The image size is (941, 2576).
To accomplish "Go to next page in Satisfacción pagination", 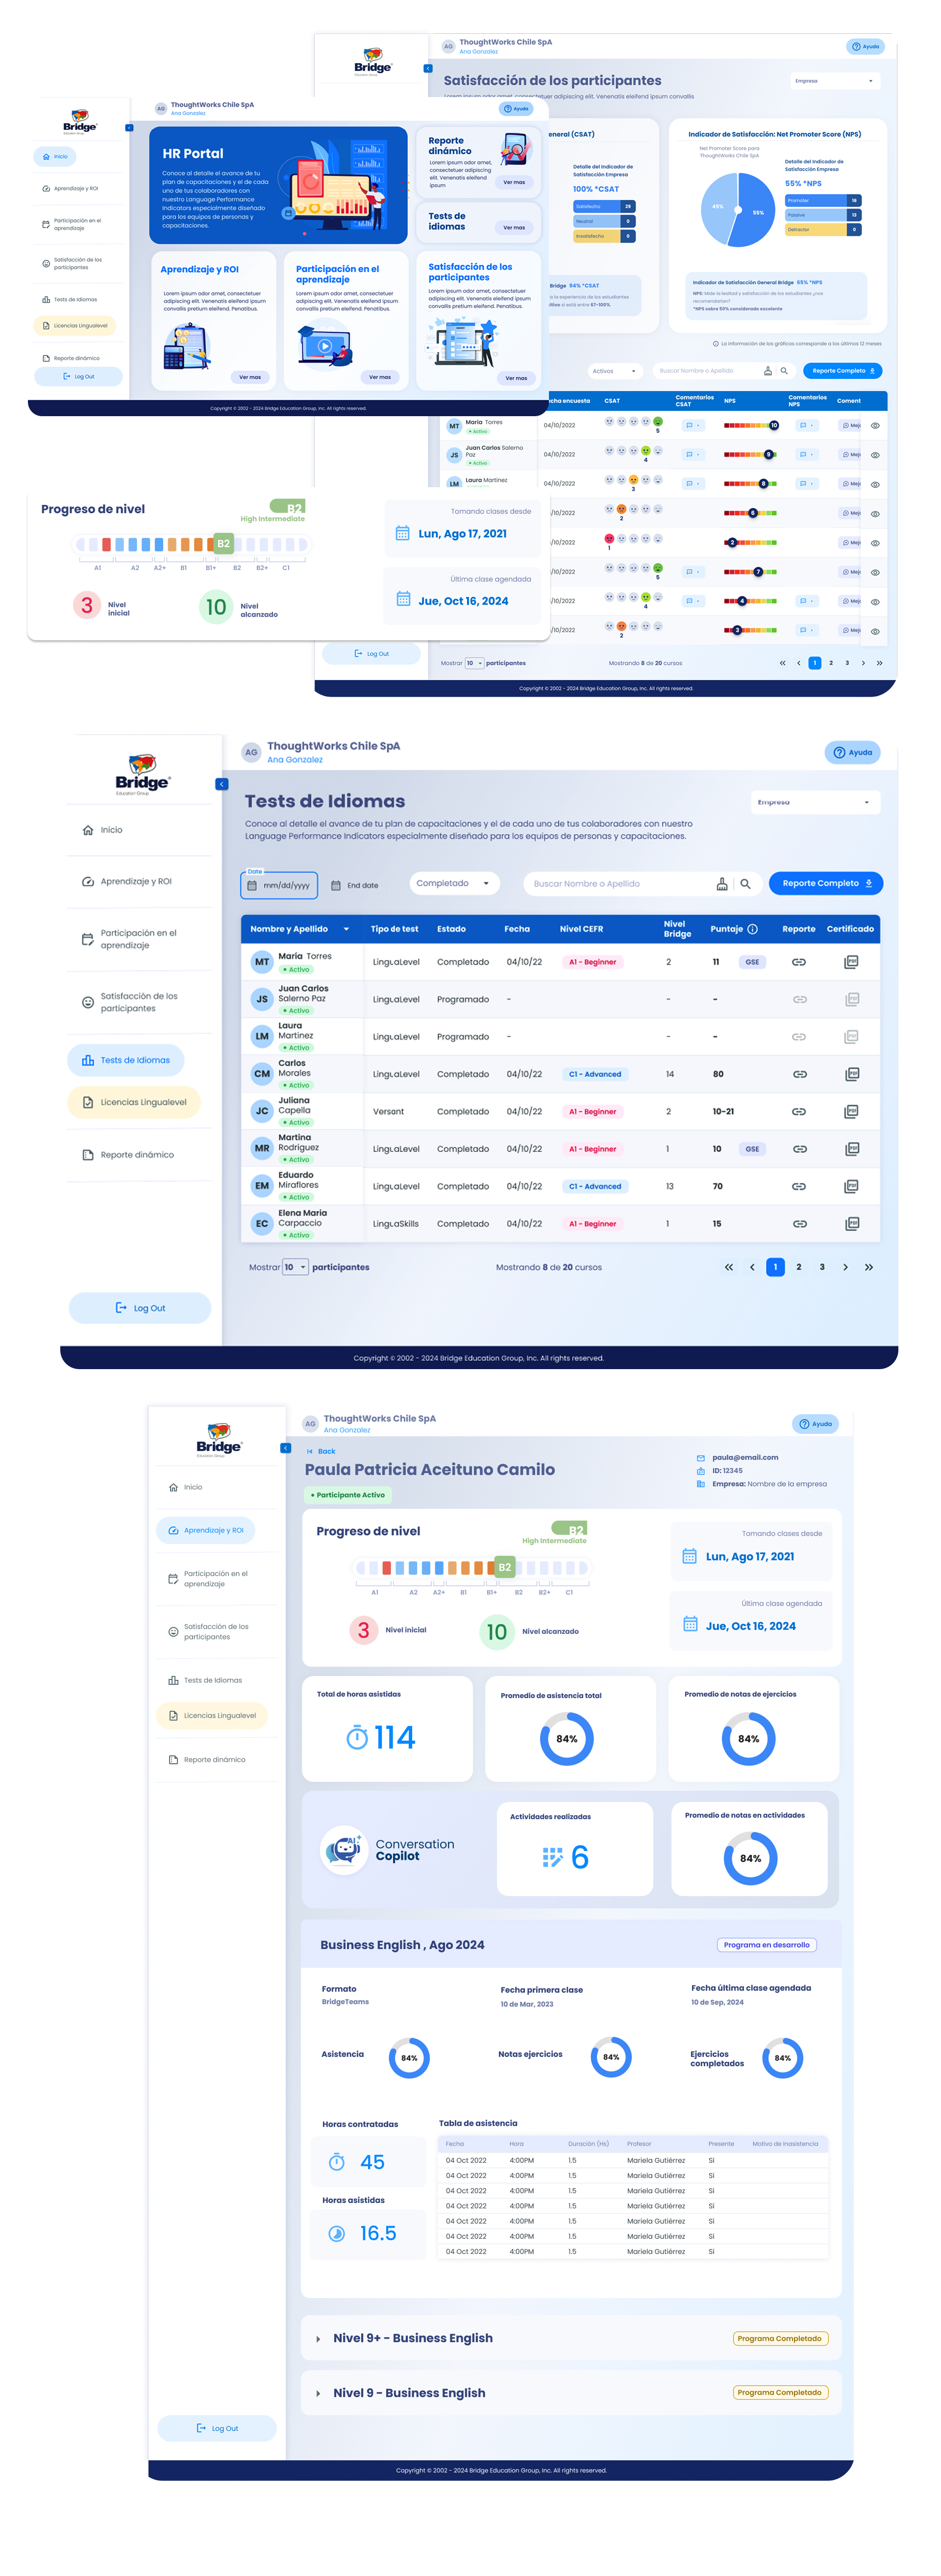I will (x=863, y=663).
